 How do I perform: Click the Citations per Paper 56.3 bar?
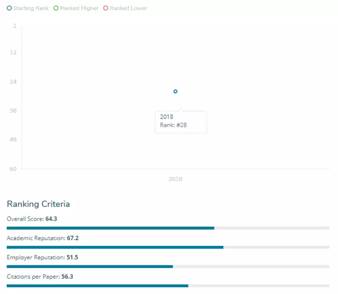168,286
